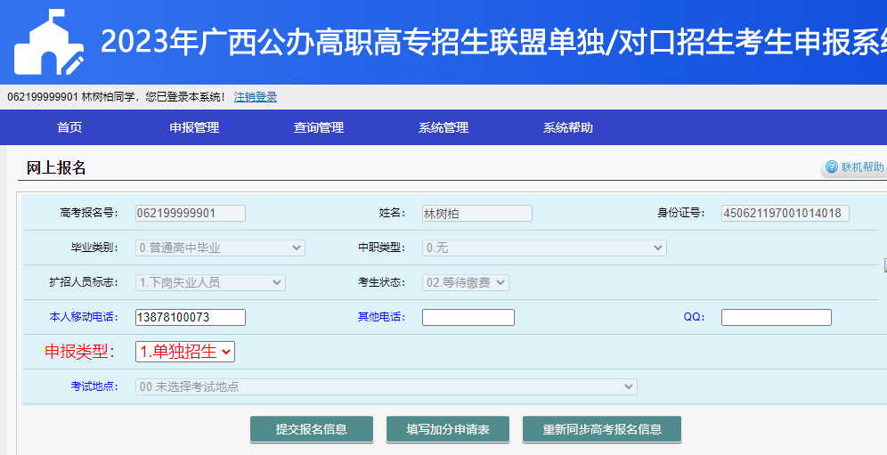Click the school building logo icon

coord(49,43)
